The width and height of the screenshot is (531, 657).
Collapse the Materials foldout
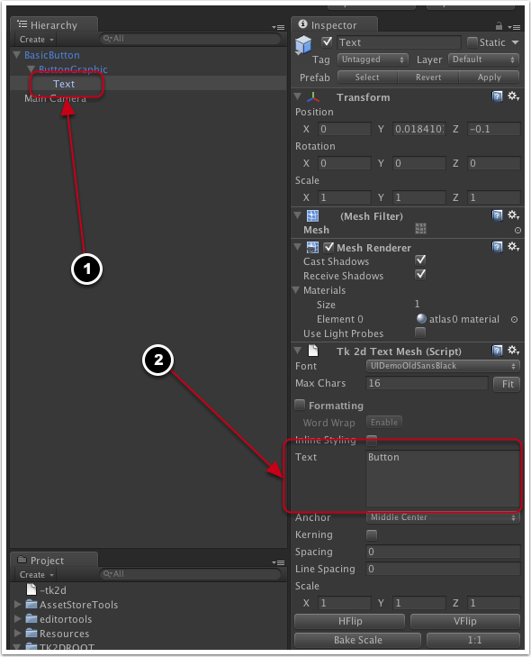(297, 290)
